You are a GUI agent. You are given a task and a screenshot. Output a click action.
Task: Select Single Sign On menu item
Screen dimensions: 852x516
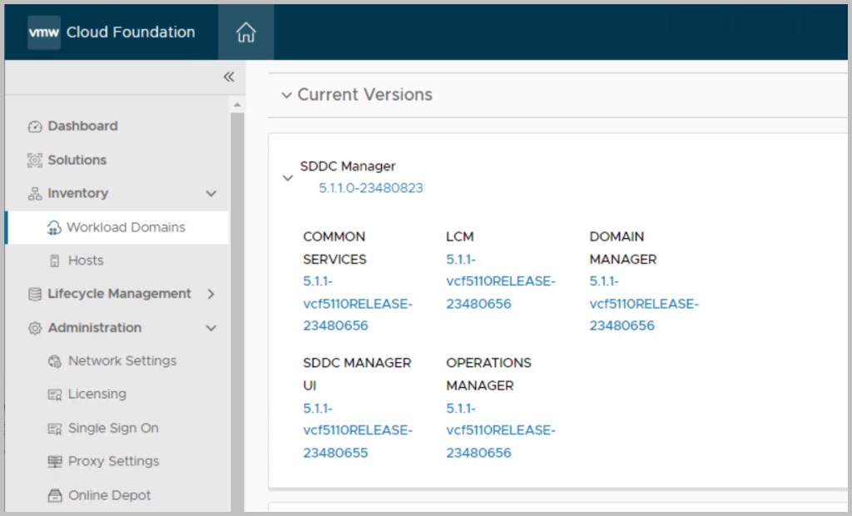113,429
